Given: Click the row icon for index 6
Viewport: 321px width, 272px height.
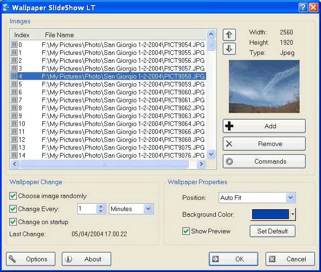Looking at the screenshot, I should [14, 92].
